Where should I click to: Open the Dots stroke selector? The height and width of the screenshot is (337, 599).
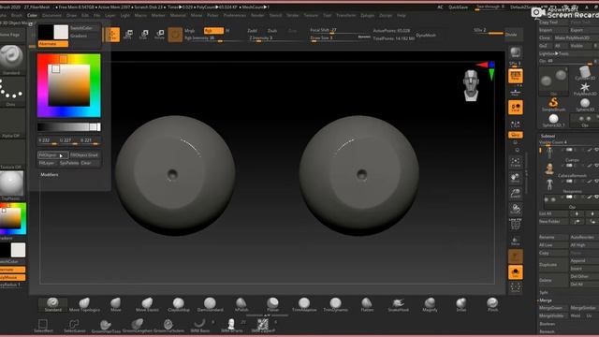tap(11, 92)
